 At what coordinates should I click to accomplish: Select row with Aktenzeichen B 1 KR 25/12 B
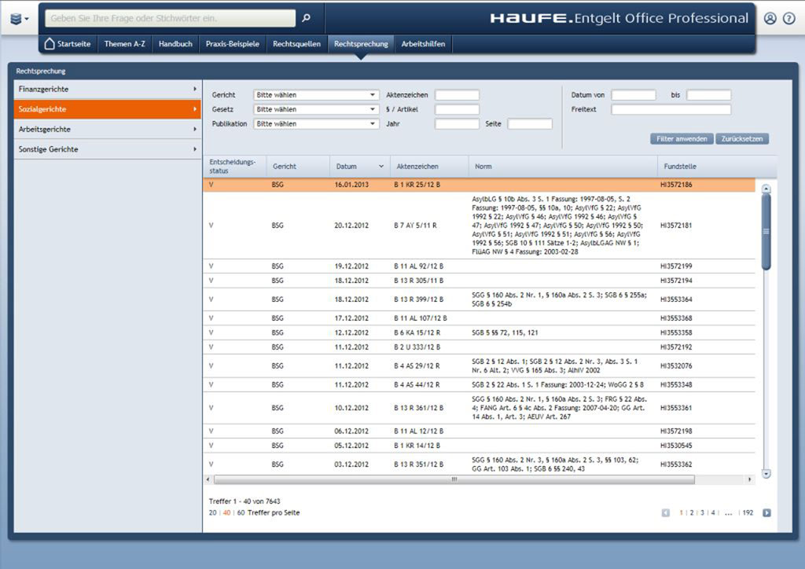(480, 185)
